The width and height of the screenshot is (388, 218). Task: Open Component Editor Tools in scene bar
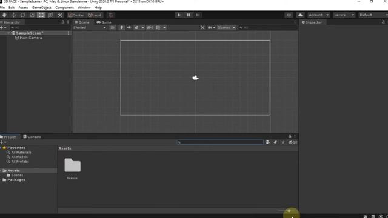pyautogui.click(x=202, y=28)
